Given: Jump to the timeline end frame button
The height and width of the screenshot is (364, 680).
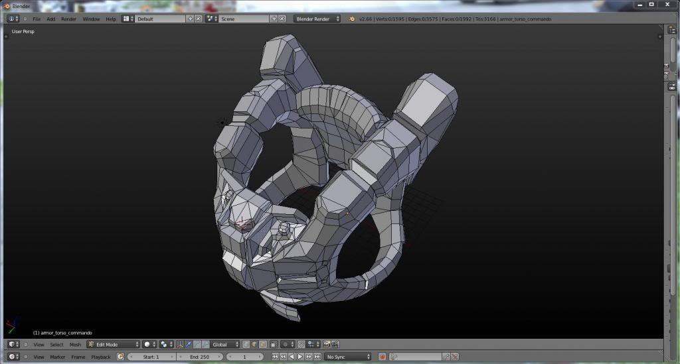Looking at the screenshot, I should click(316, 357).
